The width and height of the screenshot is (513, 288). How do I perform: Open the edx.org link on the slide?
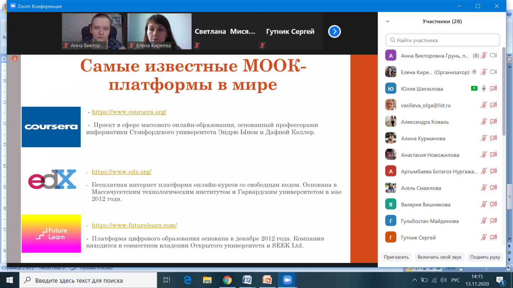tap(122, 172)
